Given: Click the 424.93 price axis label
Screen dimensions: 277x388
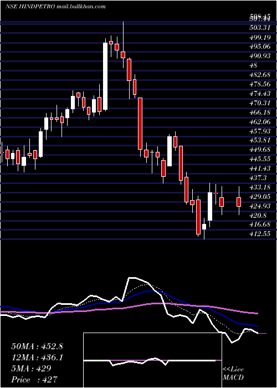Looking at the screenshot, I should [x=259, y=206].
